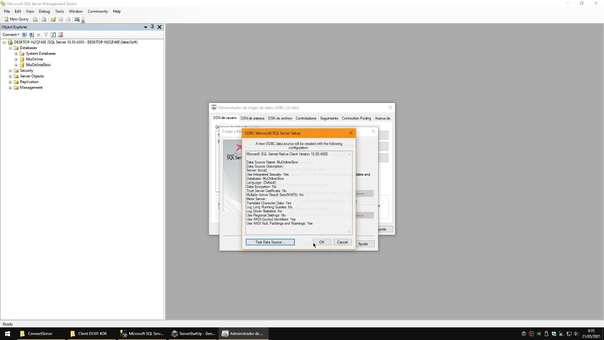Viewport: 604px width, 340px height.
Task: Select the System Databases tree item
Action: pos(41,53)
